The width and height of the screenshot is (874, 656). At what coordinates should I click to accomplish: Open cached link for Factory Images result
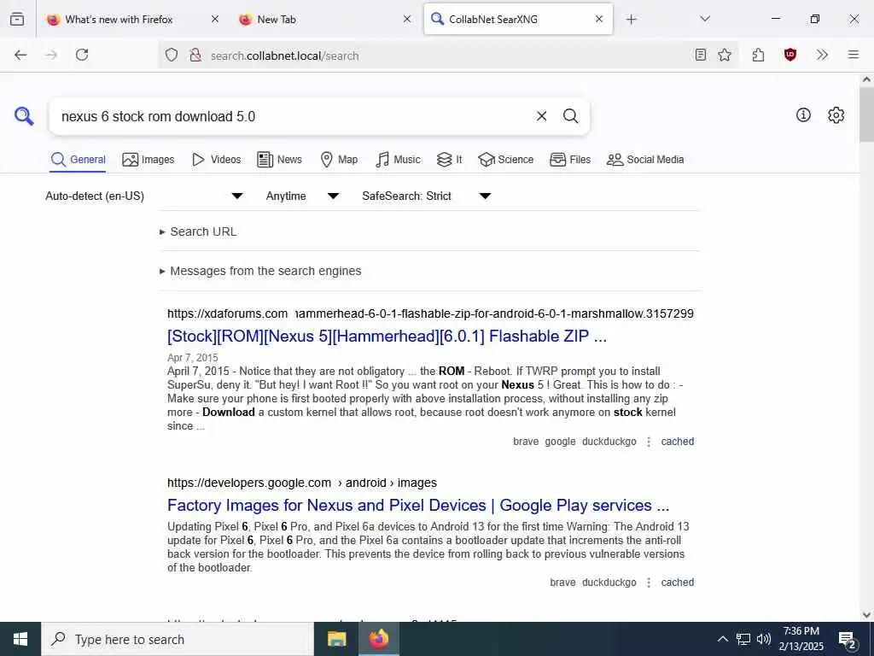[677, 583]
